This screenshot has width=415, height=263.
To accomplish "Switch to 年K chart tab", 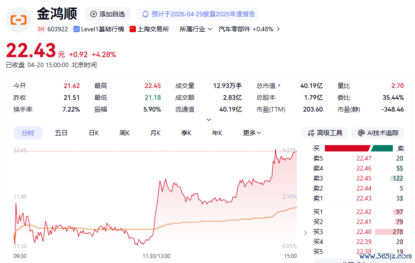I will tap(217, 133).
